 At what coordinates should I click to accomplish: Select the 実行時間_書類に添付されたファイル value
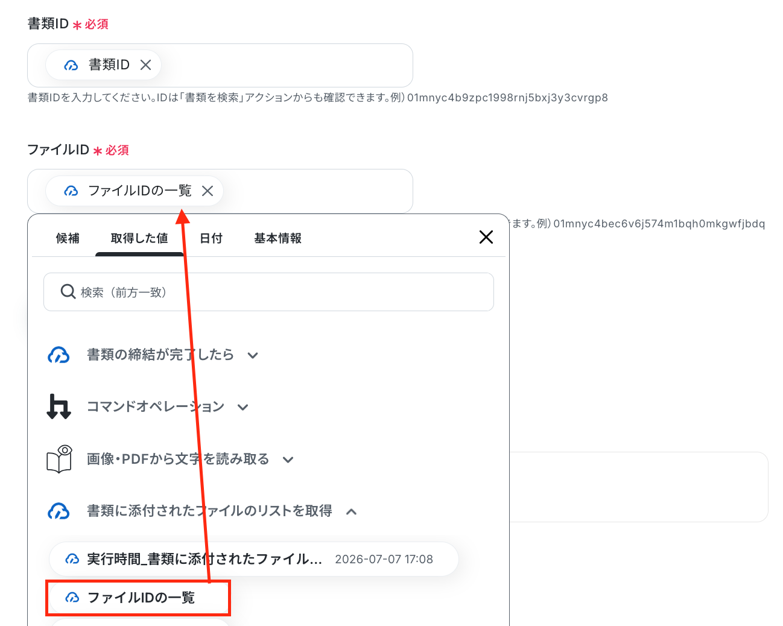(x=254, y=559)
